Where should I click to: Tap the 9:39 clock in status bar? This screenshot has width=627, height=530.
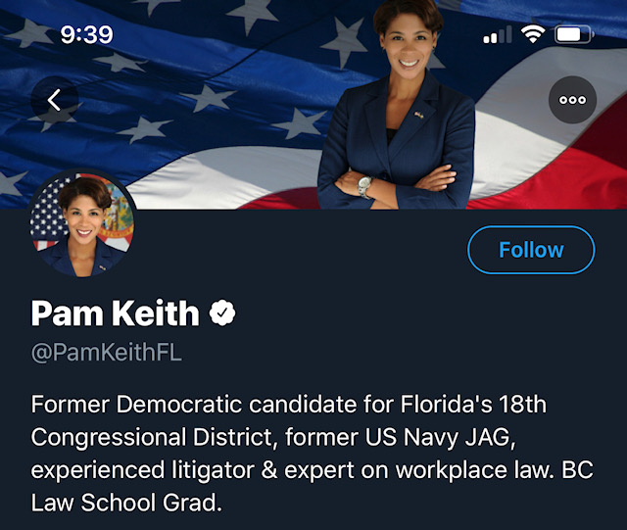coord(86,34)
